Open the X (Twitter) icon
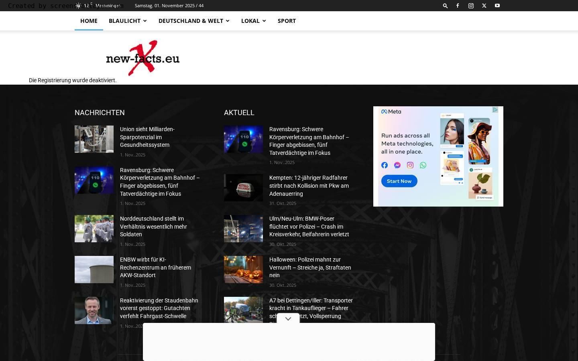This screenshot has width=578, height=361. coord(484,6)
